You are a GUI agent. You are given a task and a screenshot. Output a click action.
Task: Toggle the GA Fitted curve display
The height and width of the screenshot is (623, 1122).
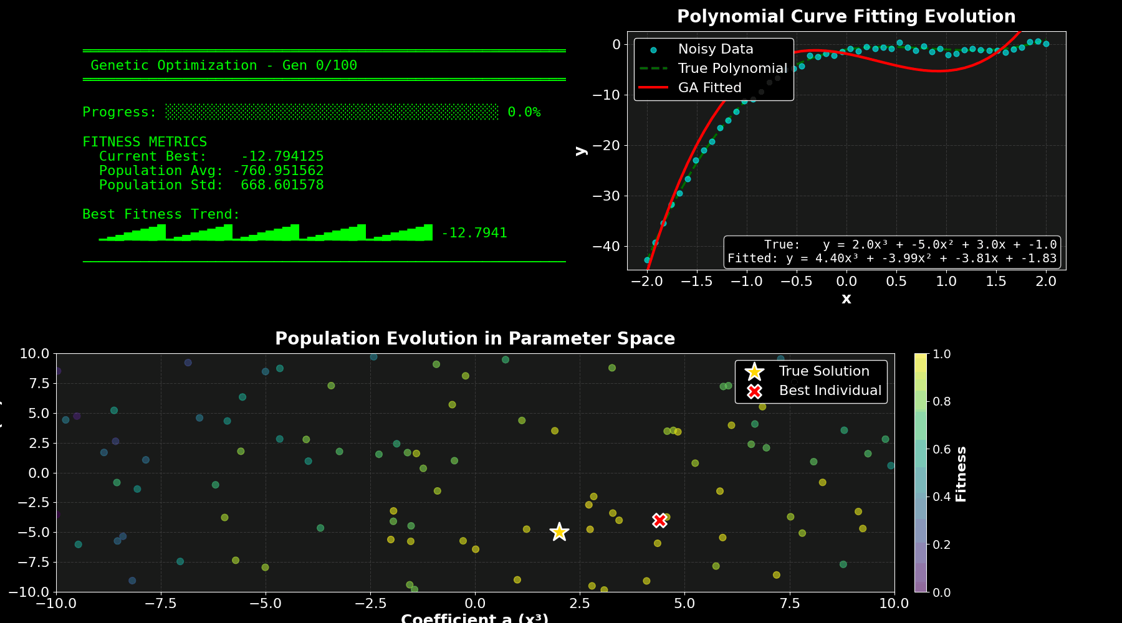(709, 87)
